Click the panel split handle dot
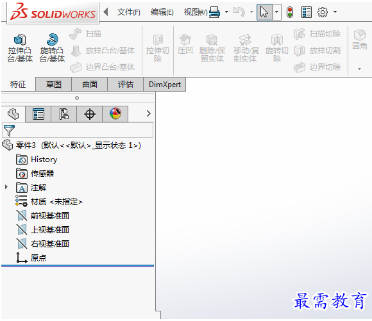 click(x=77, y=98)
